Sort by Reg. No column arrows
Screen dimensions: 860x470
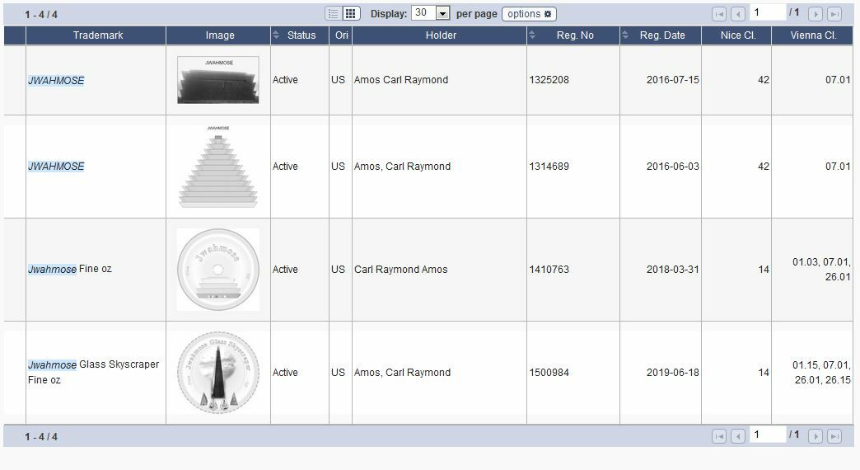531,35
